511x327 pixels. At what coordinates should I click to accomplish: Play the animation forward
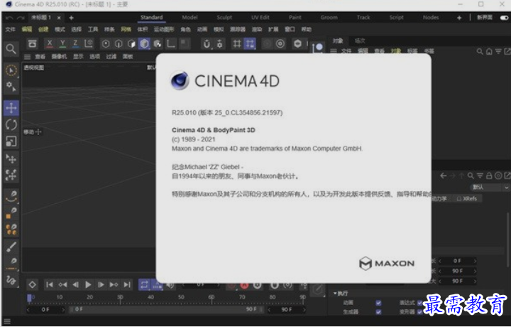(x=88, y=284)
